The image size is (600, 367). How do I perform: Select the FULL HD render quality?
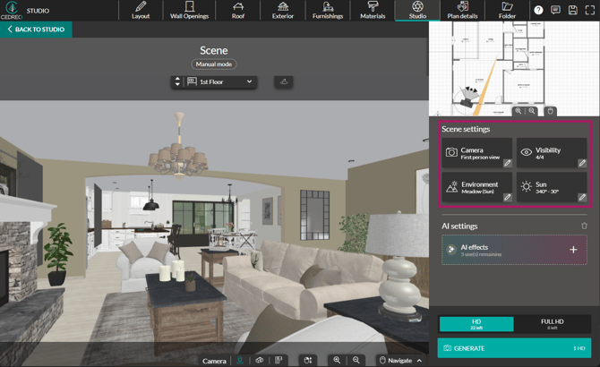tap(553, 324)
